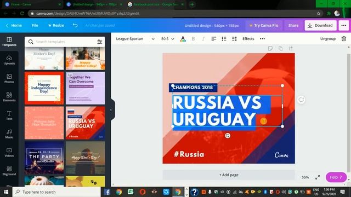This screenshot has height=197, width=351.
Task: Open the Uploads panel
Action: pos(9,60)
